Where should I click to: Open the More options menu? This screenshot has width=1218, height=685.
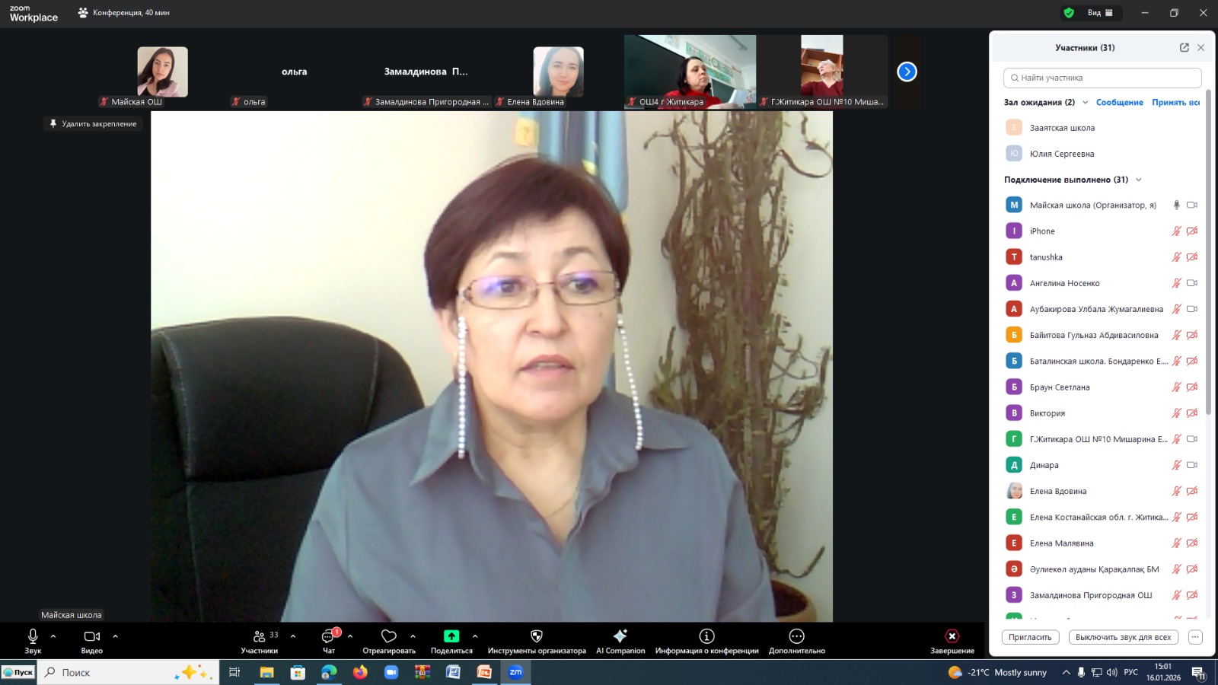tap(796, 636)
